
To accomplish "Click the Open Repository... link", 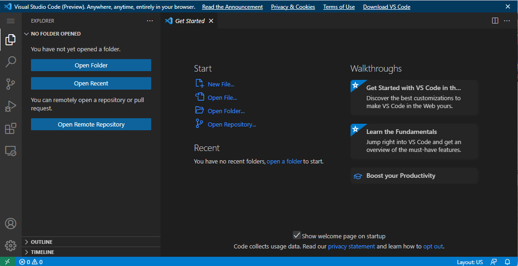I will 232,124.
